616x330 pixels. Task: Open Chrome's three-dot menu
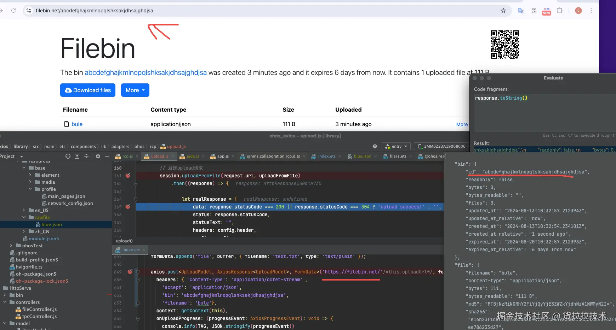(591, 11)
